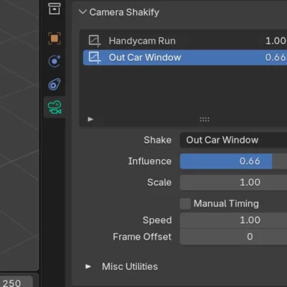Open the Object Constraints properties tab
Viewport: 287px width, 287px height.
[x=55, y=84]
